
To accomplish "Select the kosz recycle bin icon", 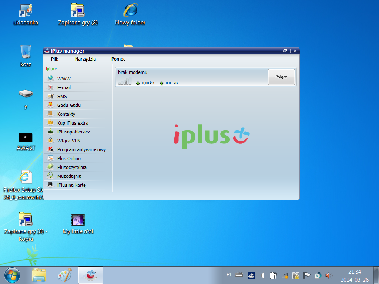I will 26,56.
